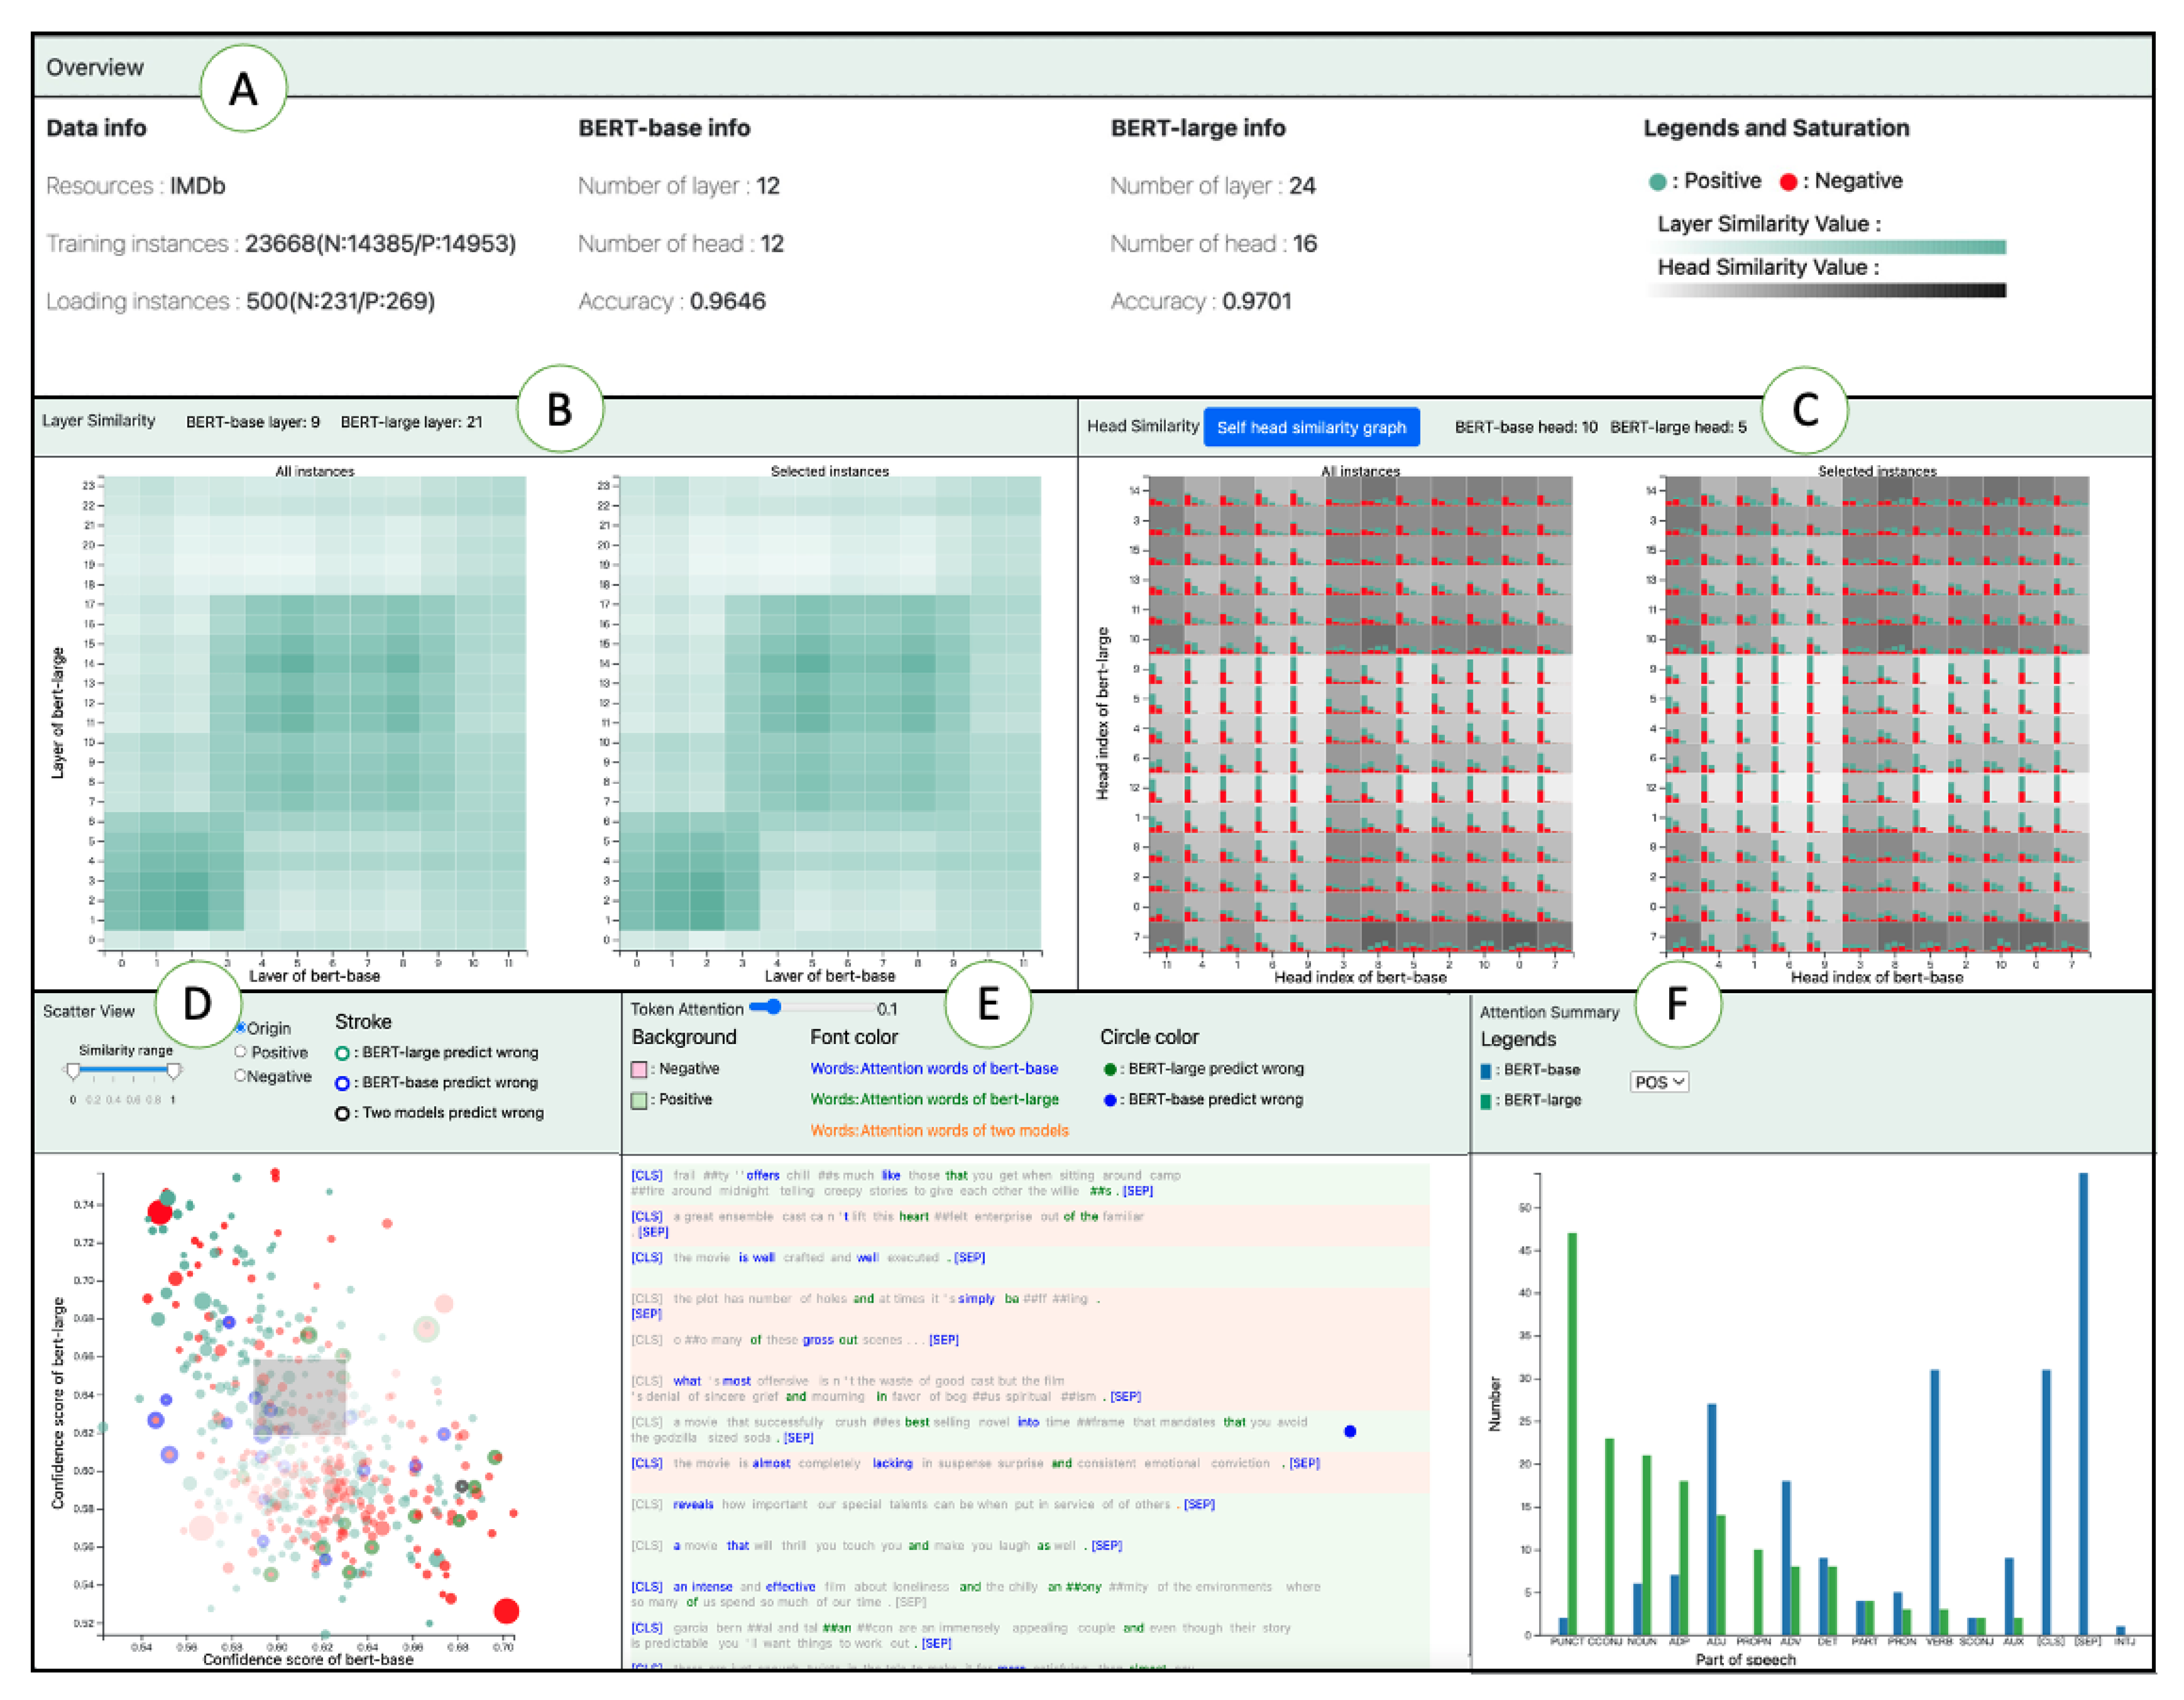The image size is (2184, 1700).
Task: Click the green BERT-large predict wrong stroke icon
Action: point(342,1053)
